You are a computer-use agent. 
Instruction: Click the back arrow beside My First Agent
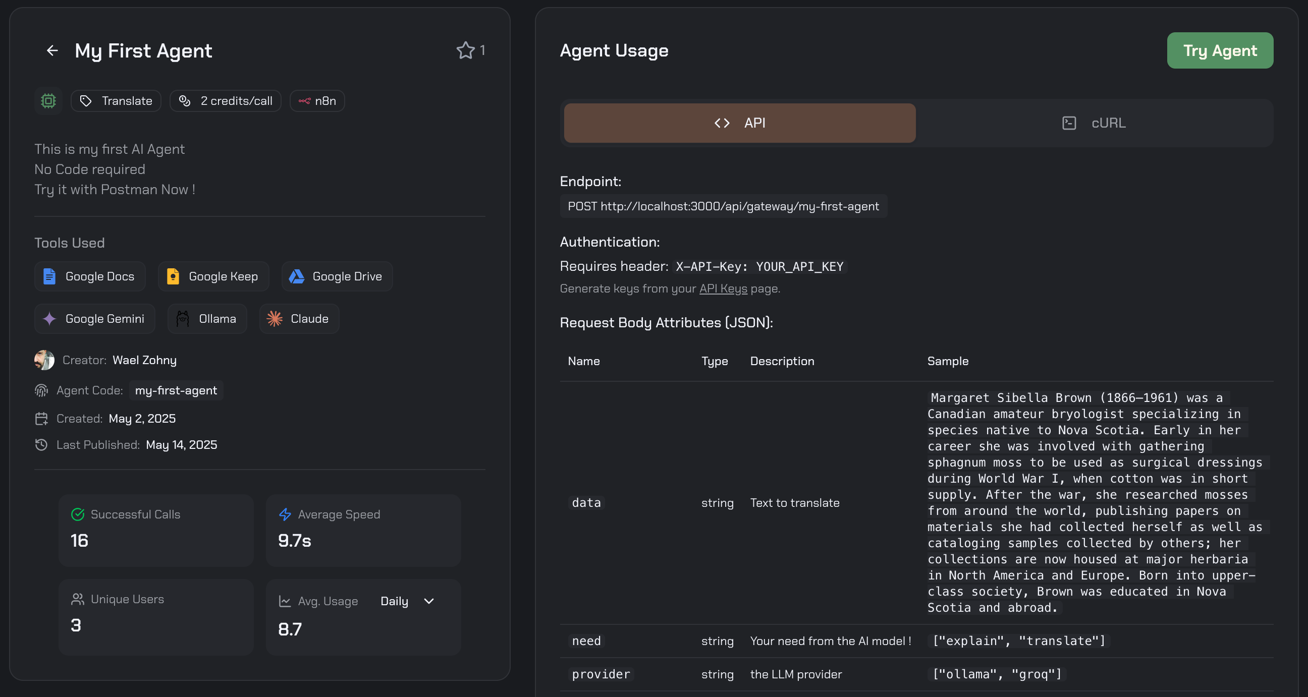(x=52, y=50)
